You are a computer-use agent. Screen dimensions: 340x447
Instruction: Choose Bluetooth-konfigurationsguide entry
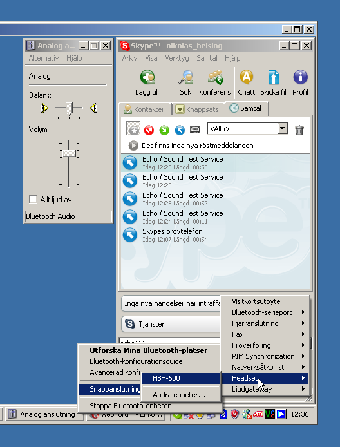(136, 361)
